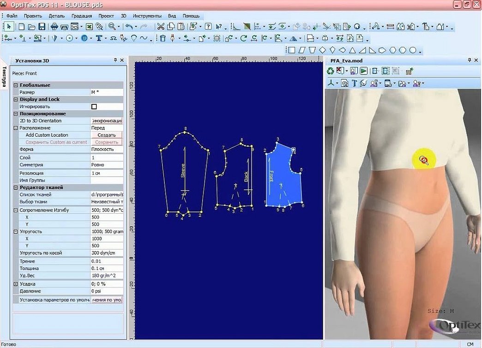Open the Файл menu
482x348 pixels.
click(x=12, y=16)
